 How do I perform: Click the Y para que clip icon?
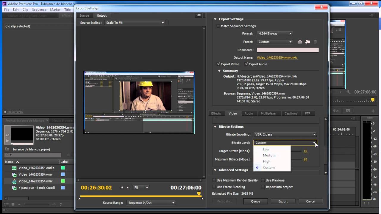[x=14, y=188]
